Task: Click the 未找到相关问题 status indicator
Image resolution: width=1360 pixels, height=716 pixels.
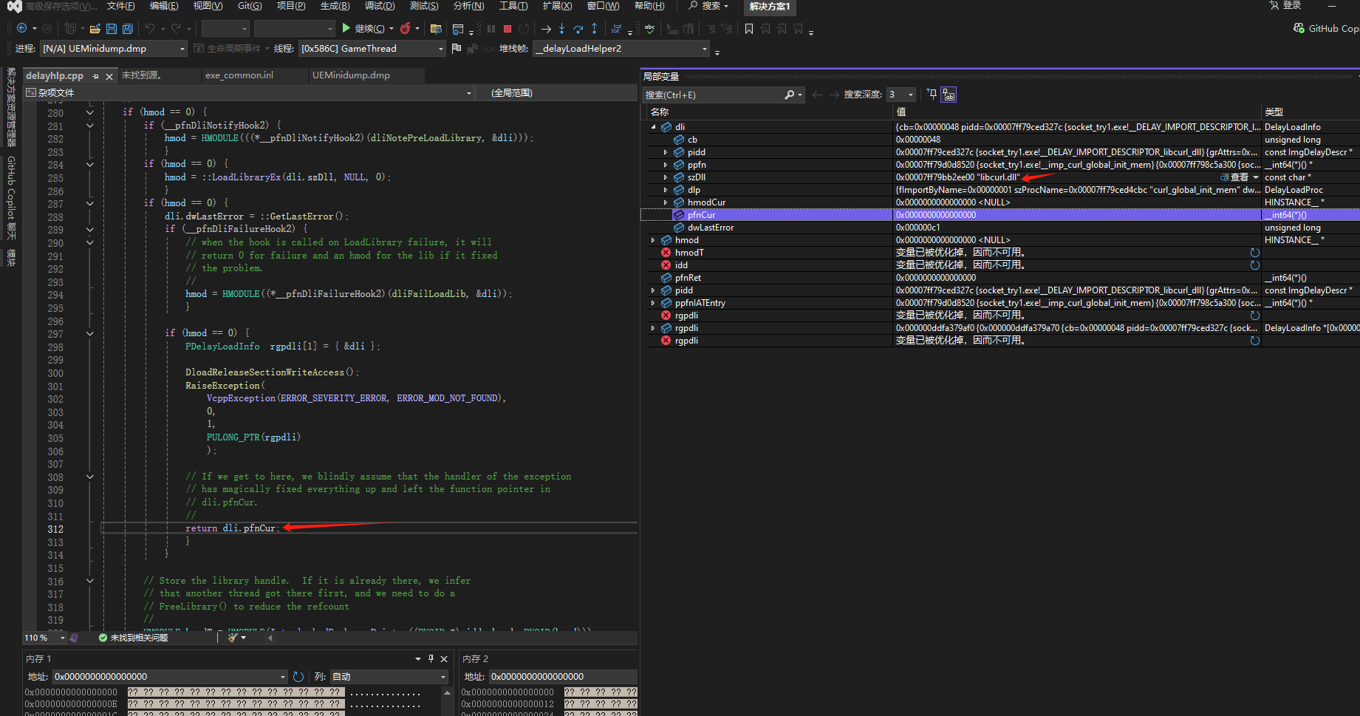Action: click(x=134, y=638)
